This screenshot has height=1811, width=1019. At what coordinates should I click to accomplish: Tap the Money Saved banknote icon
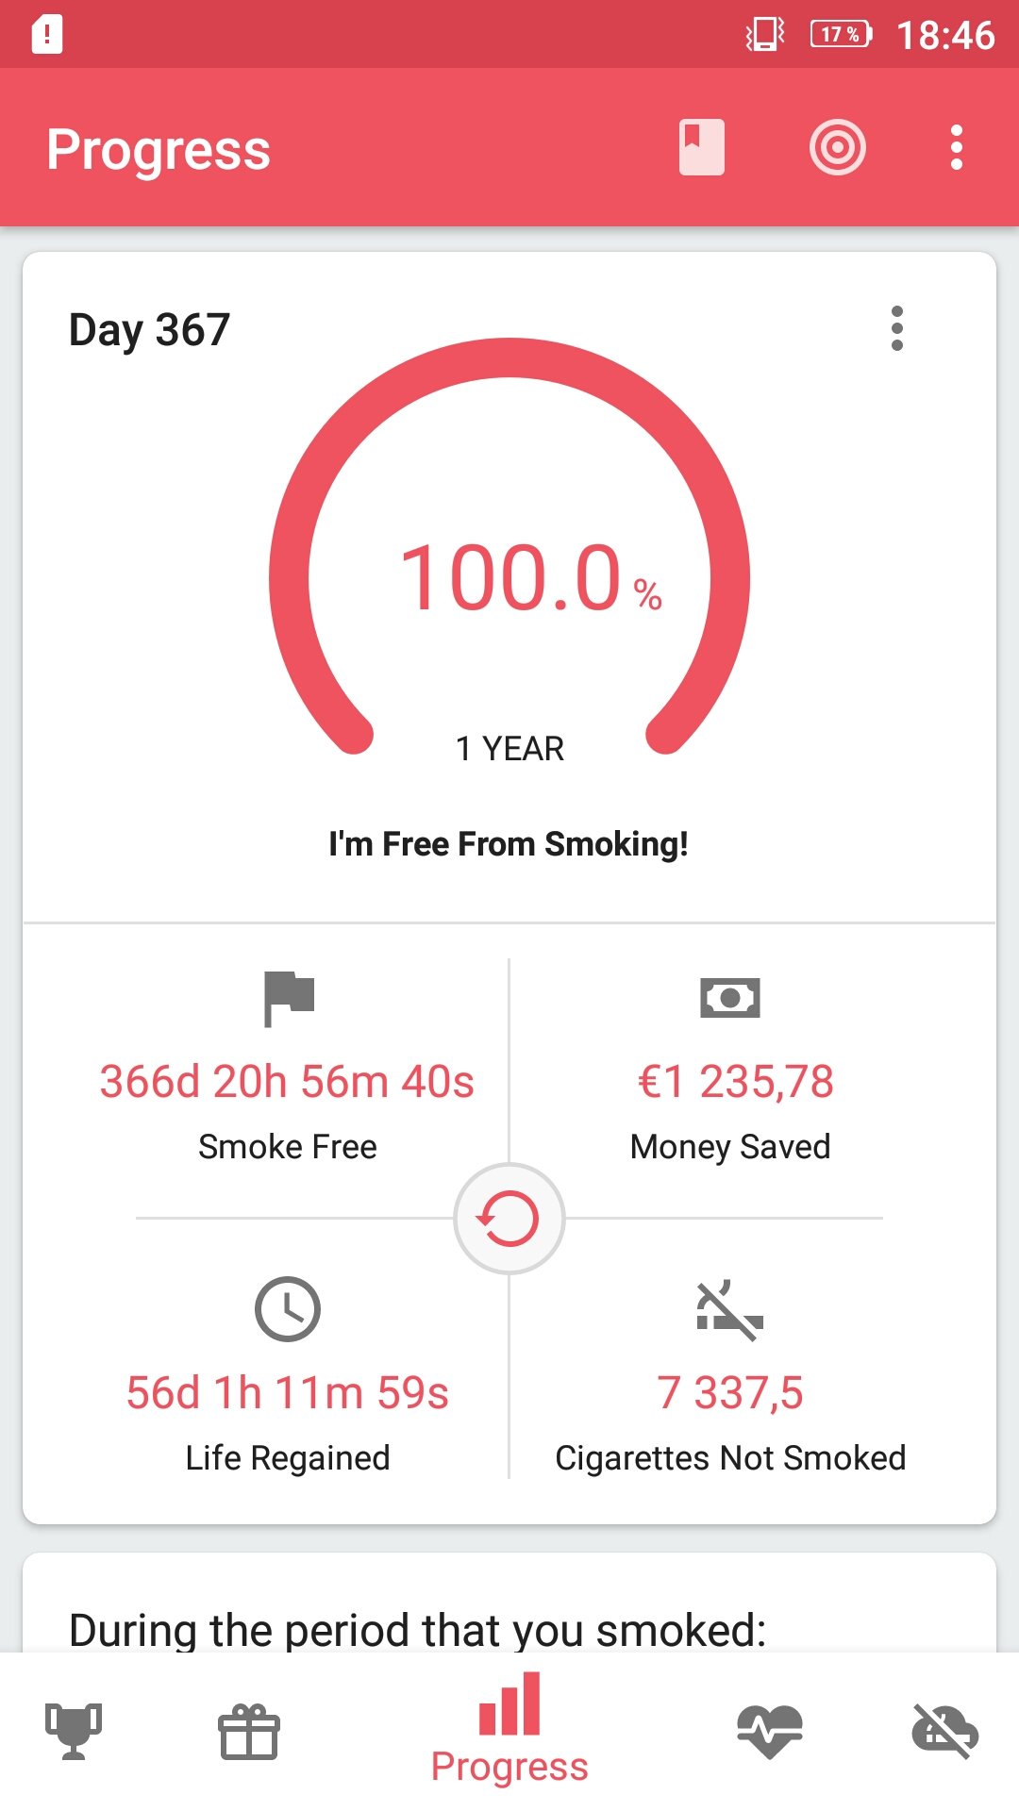[x=730, y=997]
